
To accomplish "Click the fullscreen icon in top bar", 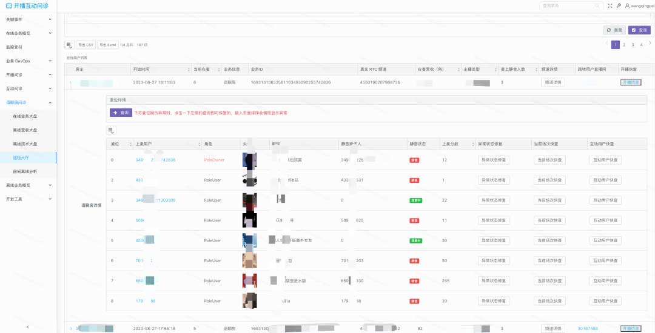I will point(610,5).
